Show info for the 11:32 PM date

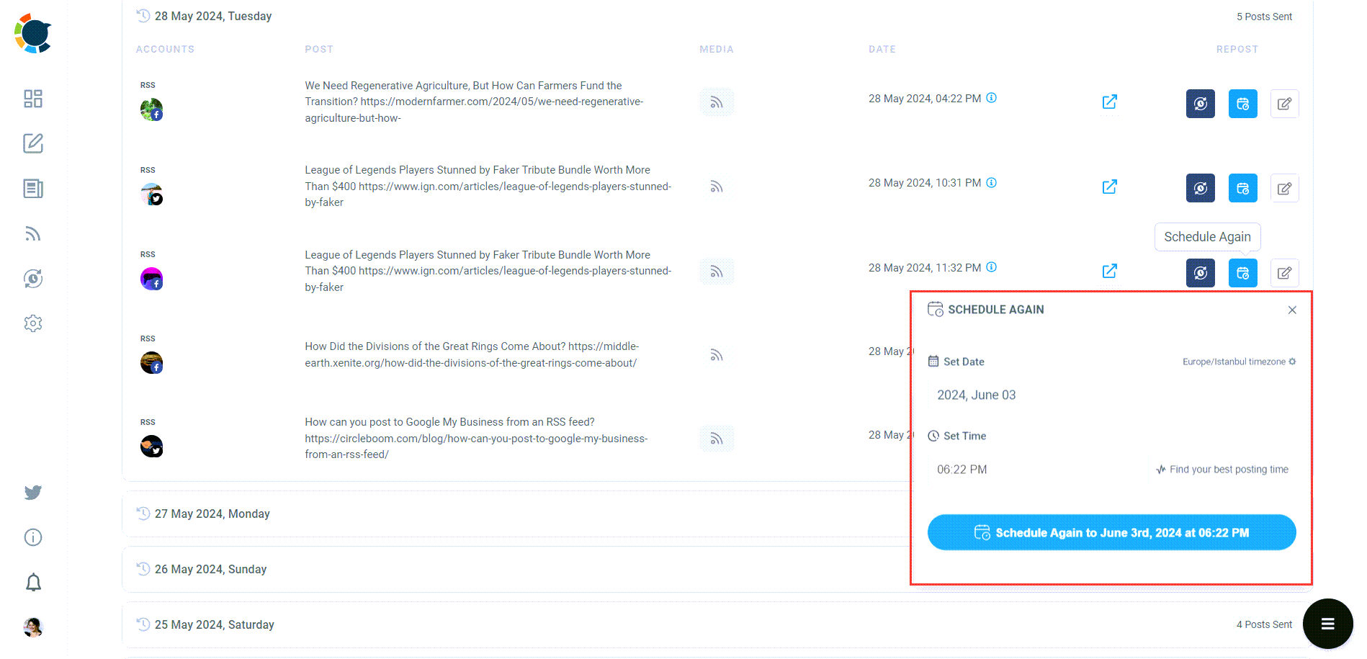point(991,267)
